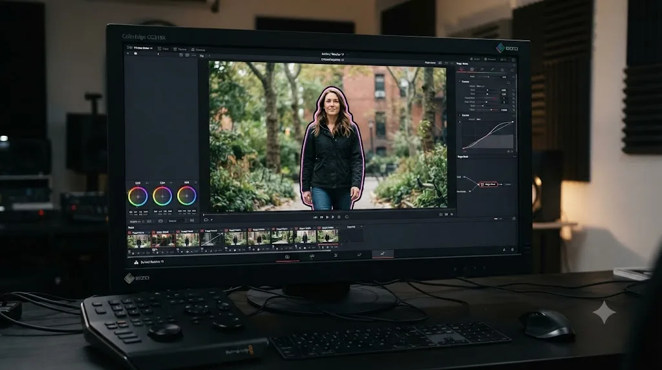Open the highlighted rightmost page icon at bottom

383,254
